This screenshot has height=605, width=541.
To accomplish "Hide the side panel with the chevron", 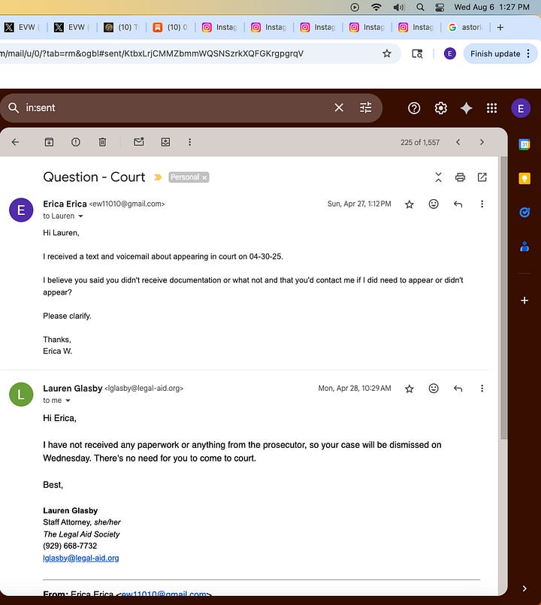I will pyautogui.click(x=524, y=588).
